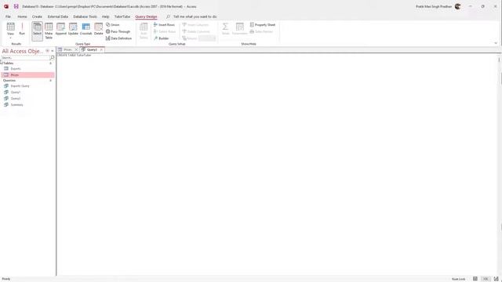Click Delete Rows in Query Setup
Viewport: 502px width, 282px height.
165,31
